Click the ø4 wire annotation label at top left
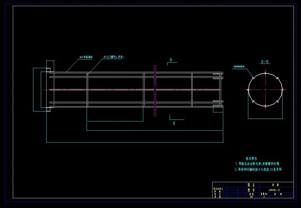Viewport: 301px width, 208px height. pyautogui.click(x=87, y=58)
